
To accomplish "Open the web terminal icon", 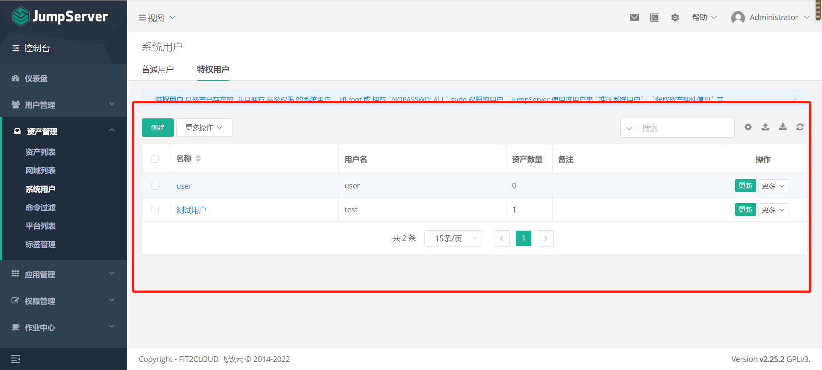I will [655, 18].
